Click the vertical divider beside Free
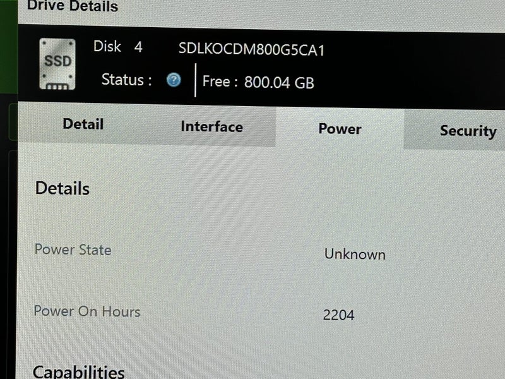Screen dimensions: 505x379 [196, 80]
